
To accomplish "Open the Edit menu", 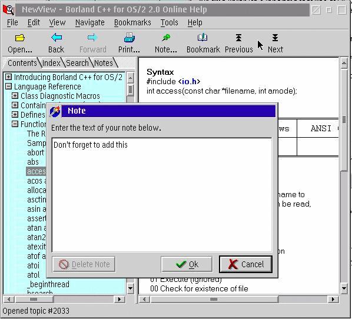I will pos(34,22).
